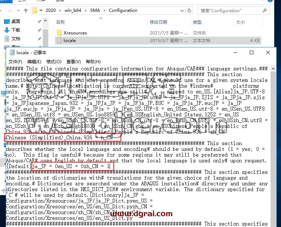The width and height of the screenshot is (281, 227).
Task: Sort files by the 名称 column header
Action: pyautogui.click(x=60, y=22)
